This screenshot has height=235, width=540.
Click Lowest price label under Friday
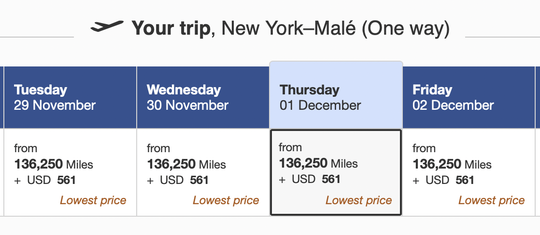491,200
